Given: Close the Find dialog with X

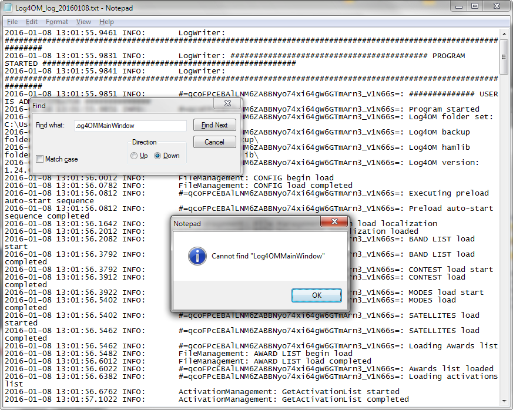Looking at the screenshot, I should (227, 103).
